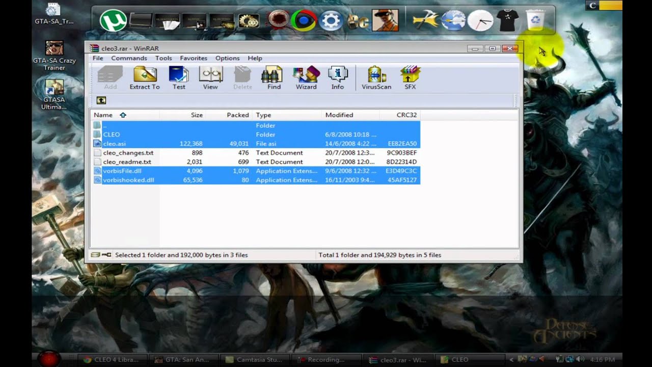Screen dimensions: 652x367
Task: Switch to the CLEO folder taskbar item
Action: (x=469, y=360)
